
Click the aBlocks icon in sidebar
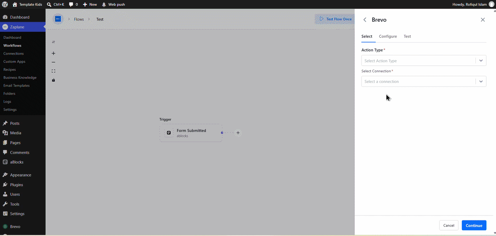[5, 162]
